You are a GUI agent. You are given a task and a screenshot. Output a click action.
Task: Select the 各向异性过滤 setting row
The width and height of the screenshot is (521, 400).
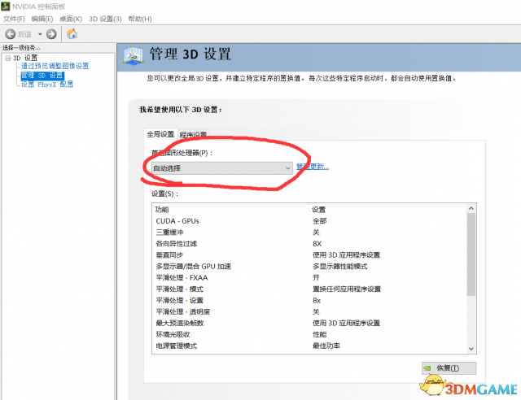pos(309,244)
